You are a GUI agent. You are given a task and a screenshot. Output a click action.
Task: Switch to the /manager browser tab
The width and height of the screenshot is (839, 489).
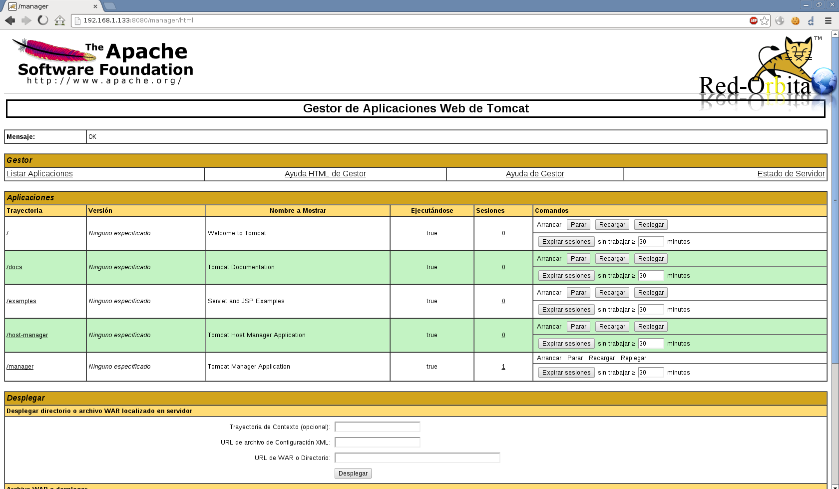[50, 6]
